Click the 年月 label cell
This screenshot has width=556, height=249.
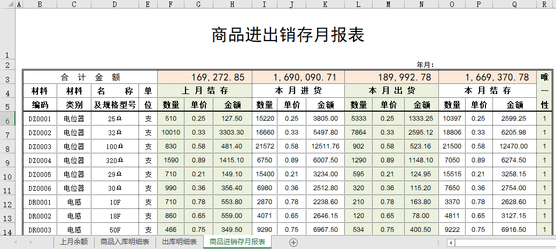[x=426, y=65]
